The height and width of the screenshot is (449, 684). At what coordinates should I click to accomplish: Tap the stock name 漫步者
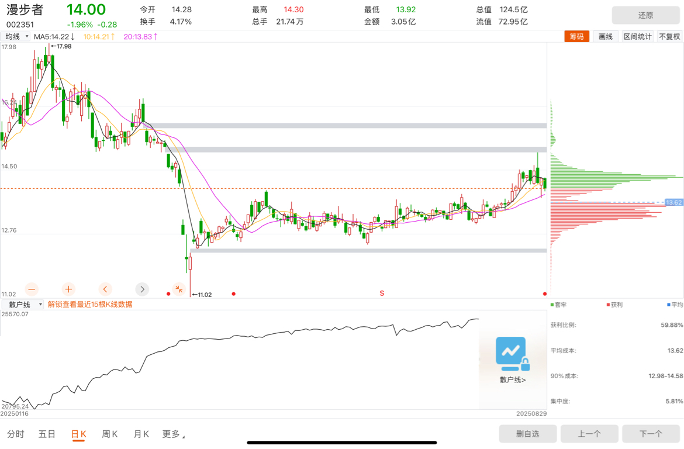click(x=25, y=10)
